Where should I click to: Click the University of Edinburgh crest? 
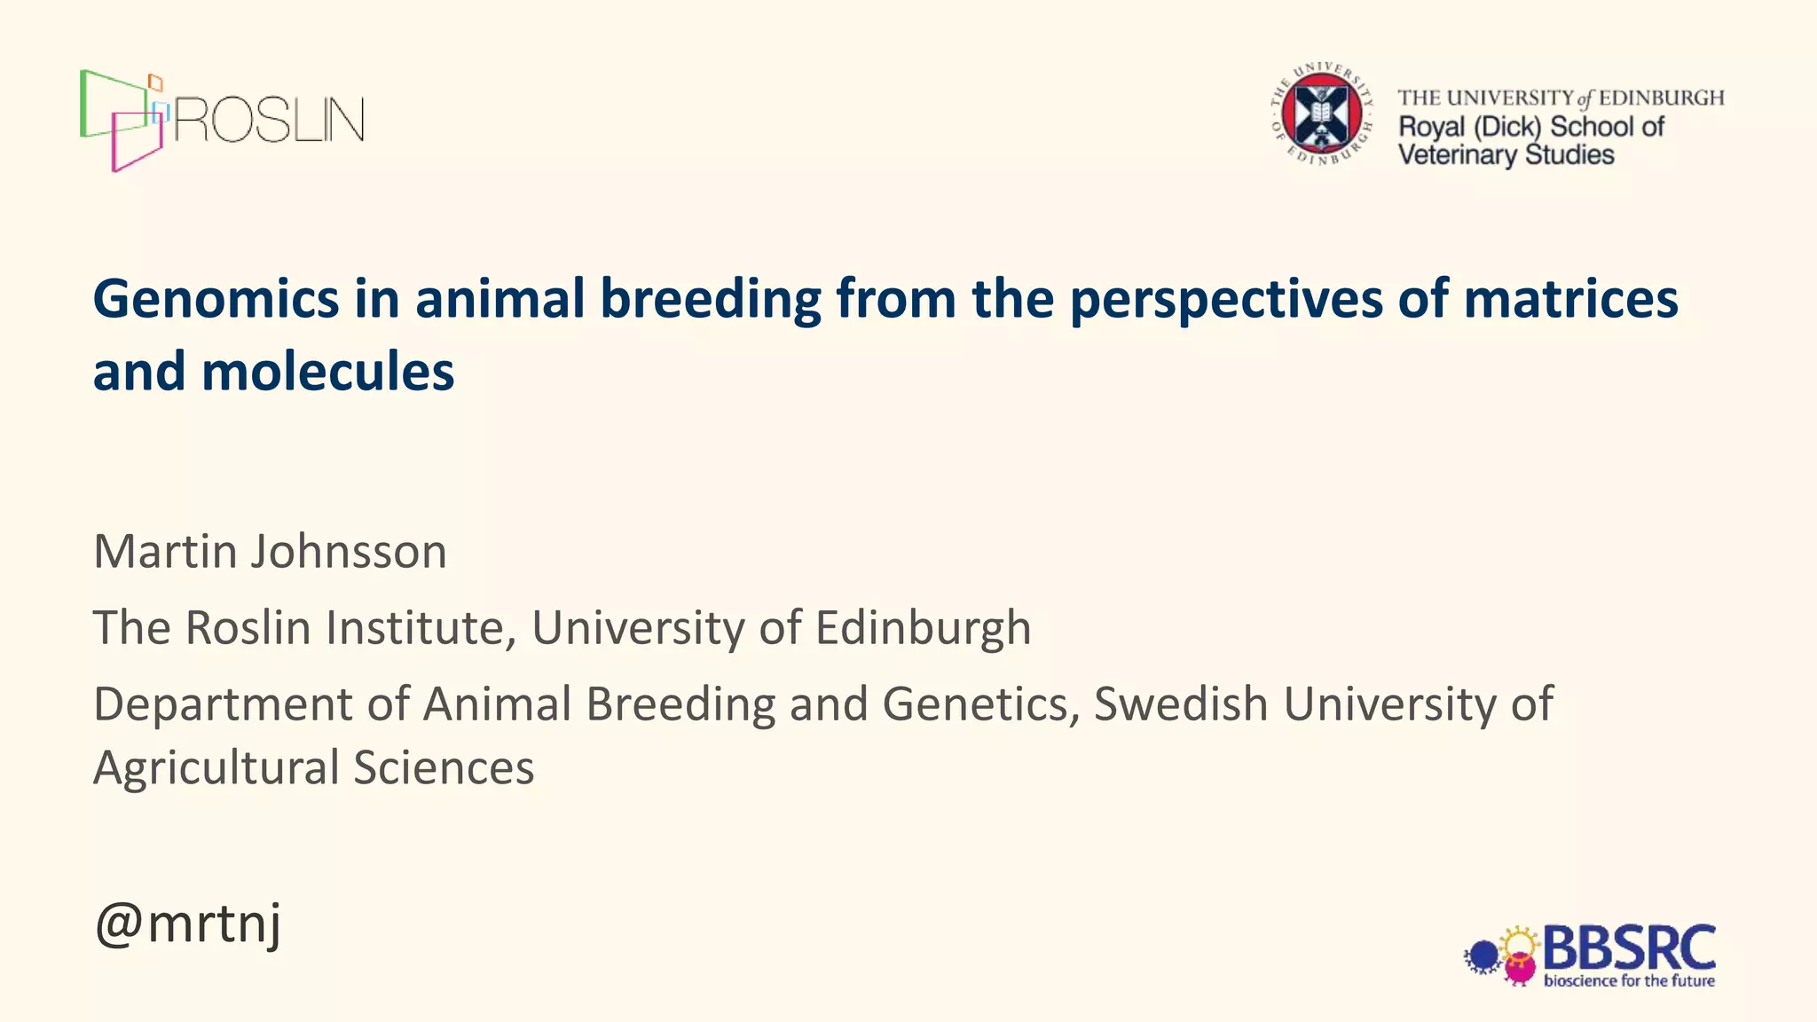click(1322, 114)
